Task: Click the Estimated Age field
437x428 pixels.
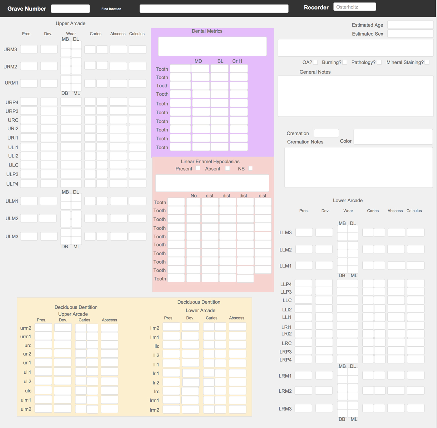Action: [410, 25]
